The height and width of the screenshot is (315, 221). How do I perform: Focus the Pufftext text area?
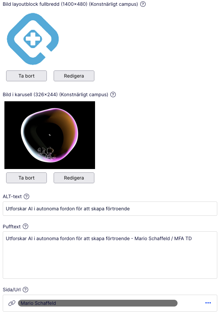tap(110, 255)
